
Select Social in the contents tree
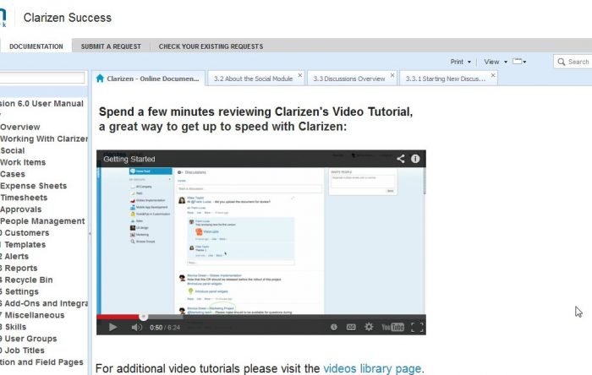(13, 150)
